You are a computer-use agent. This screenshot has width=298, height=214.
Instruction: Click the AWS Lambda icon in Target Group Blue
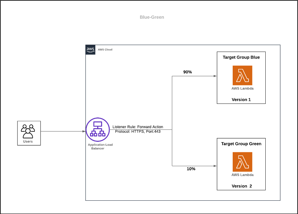[x=242, y=75]
